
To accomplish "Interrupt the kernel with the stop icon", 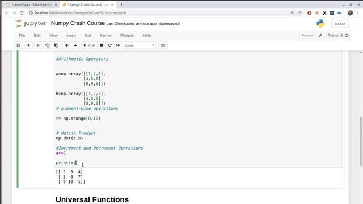I will [x=102, y=45].
